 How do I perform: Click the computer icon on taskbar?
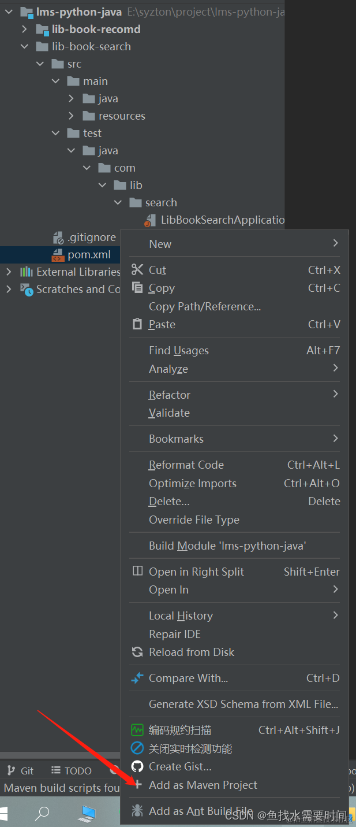click(x=87, y=813)
